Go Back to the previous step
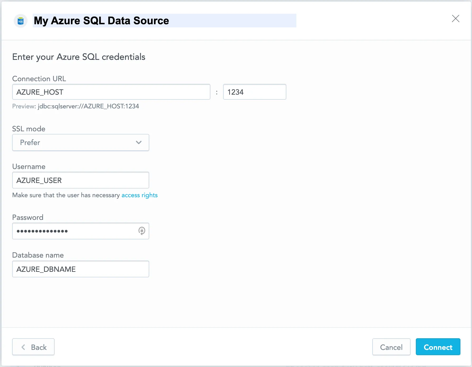472x367 pixels. pyautogui.click(x=33, y=347)
